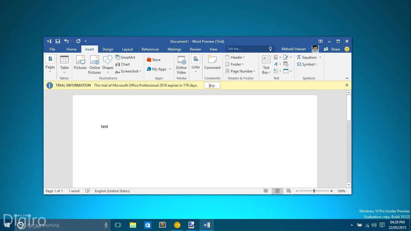Switch to the Home tab
411x231 pixels.
pos(72,49)
